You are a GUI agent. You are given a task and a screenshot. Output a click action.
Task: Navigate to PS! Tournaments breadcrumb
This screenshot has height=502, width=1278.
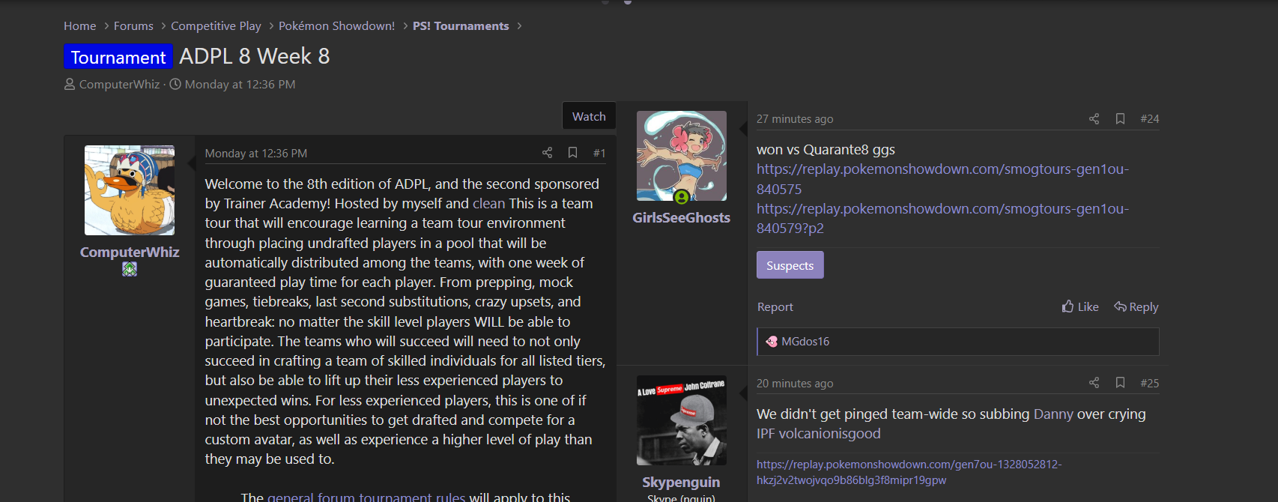coord(461,26)
